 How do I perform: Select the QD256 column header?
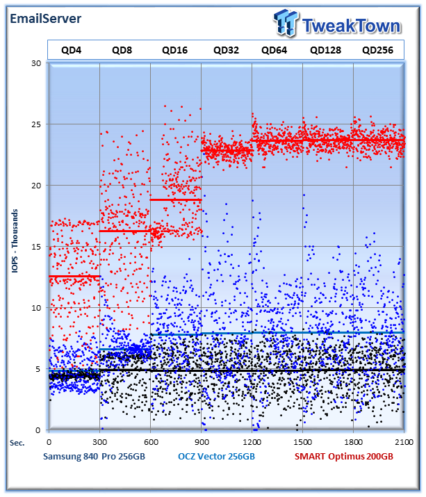tap(377, 50)
